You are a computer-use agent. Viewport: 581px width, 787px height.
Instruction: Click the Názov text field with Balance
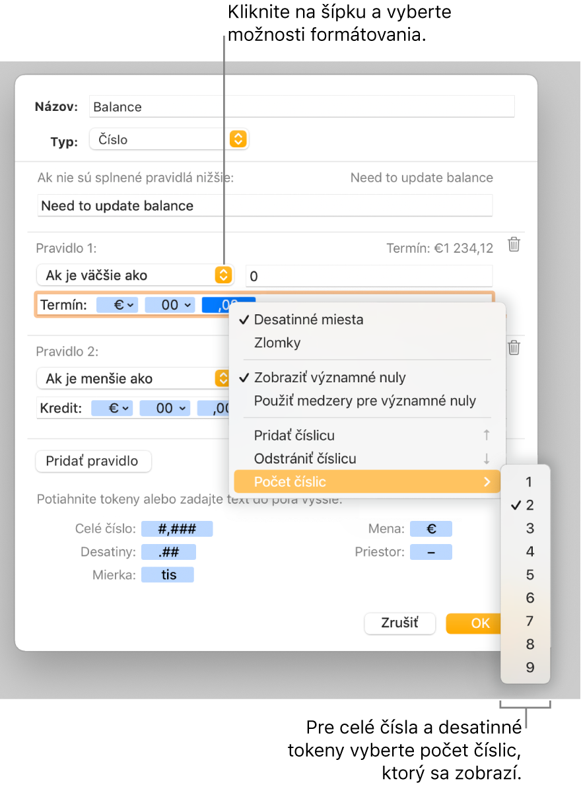[x=302, y=106]
